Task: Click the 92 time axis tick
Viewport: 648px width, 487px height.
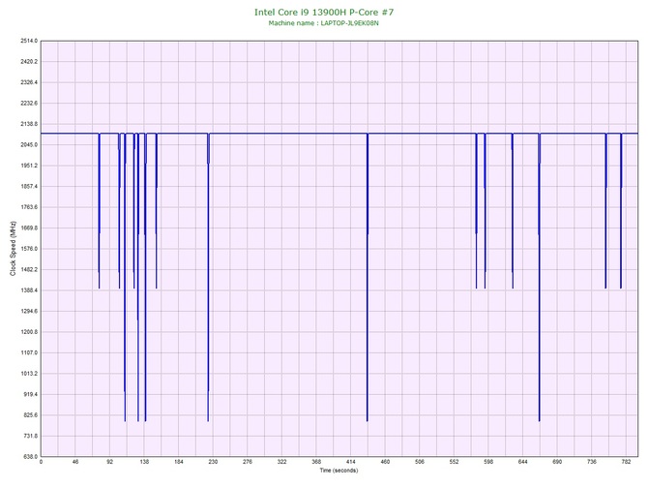Action: (109, 462)
